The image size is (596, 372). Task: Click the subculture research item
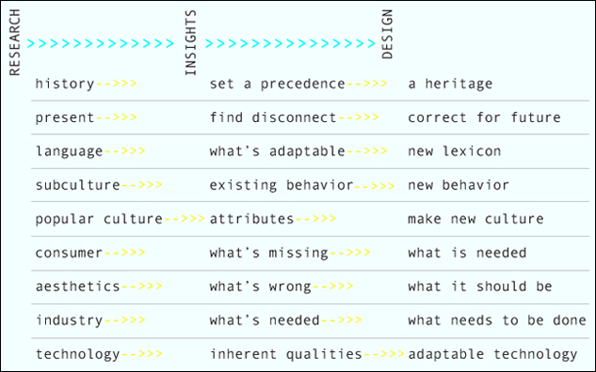78,185
